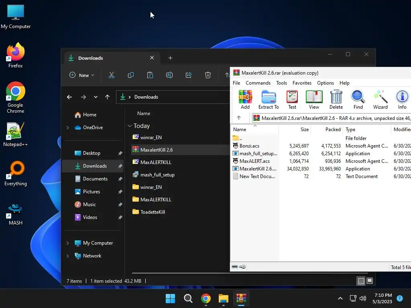This screenshot has height=308, width=411.
Task: Click the Copy icon in Explorer toolbar
Action: click(x=130, y=75)
